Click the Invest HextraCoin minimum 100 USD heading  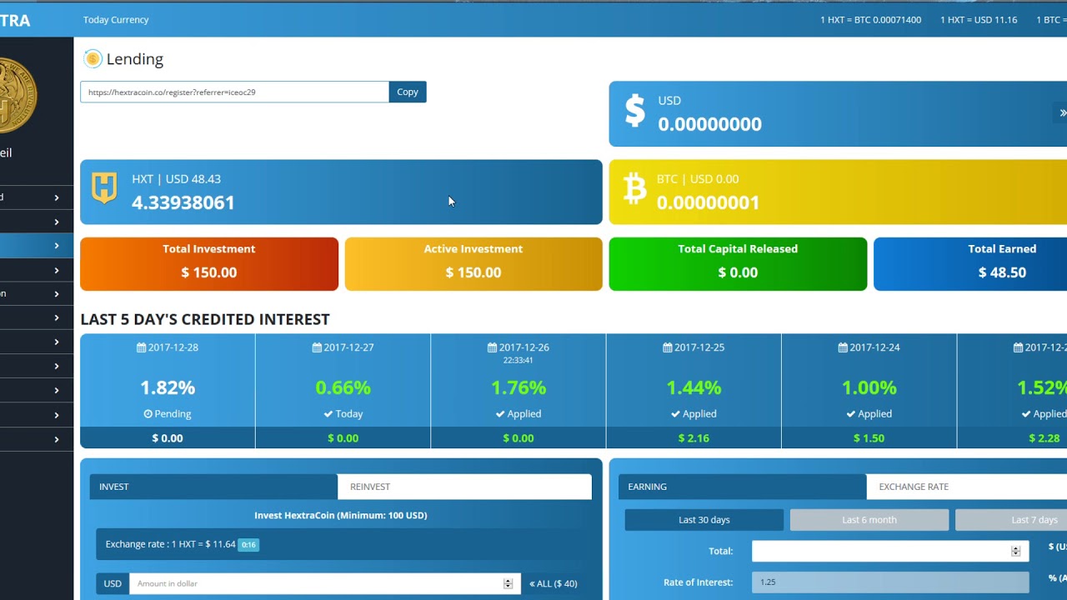coord(341,516)
